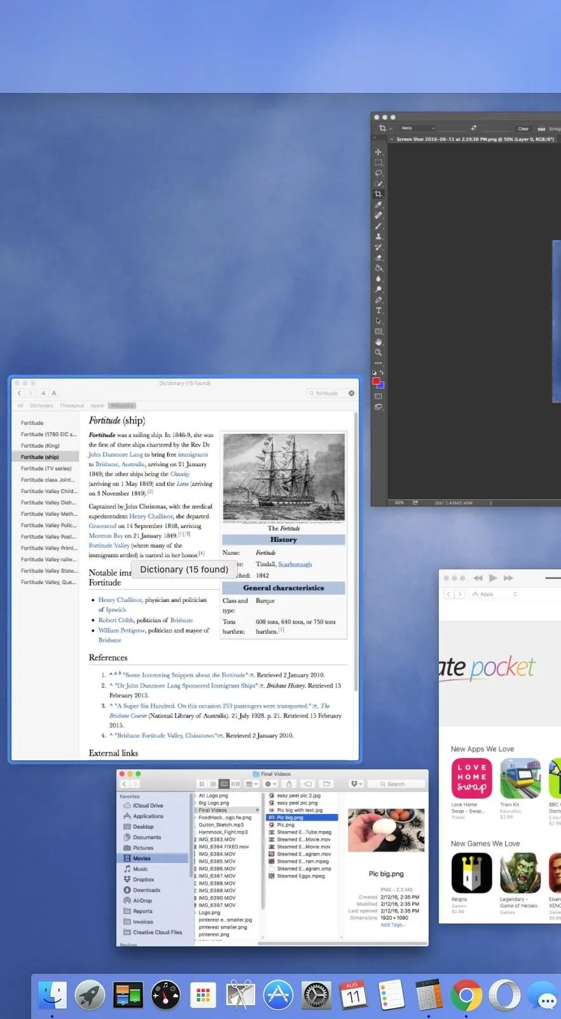Select the Quick Selection tool in Photoshop
The width and height of the screenshot is (561, 1019).
tap(378, 183)
